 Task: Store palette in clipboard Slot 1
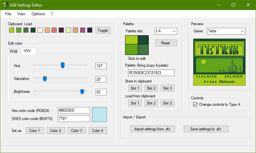pyautogui.click(x=135, y=88)
